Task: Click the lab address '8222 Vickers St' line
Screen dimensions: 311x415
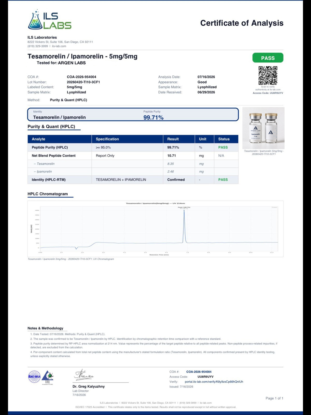Action: [60, 42]
